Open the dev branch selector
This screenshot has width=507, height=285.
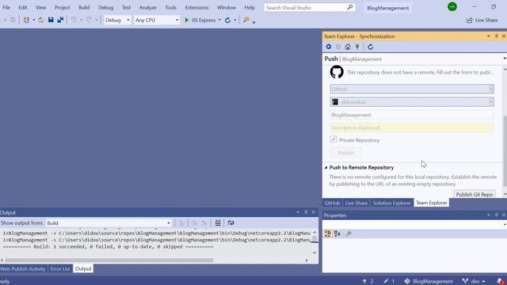pos(474,281)
